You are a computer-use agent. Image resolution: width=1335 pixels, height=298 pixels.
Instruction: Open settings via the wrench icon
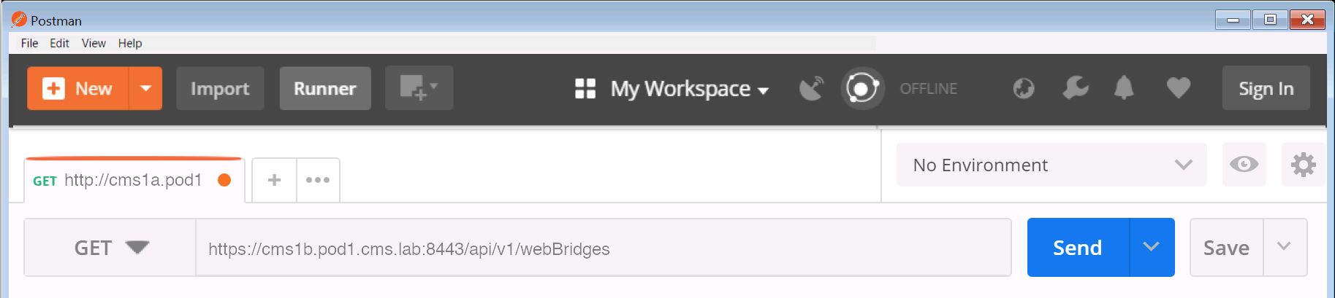pos(1076,88)
